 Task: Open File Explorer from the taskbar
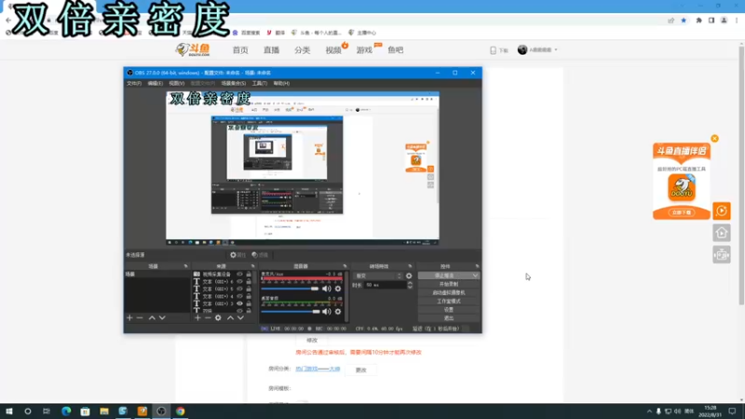(104, 412)
